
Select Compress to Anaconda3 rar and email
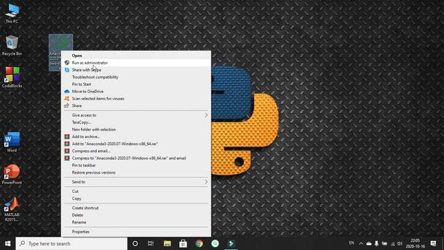coord(136,158)
